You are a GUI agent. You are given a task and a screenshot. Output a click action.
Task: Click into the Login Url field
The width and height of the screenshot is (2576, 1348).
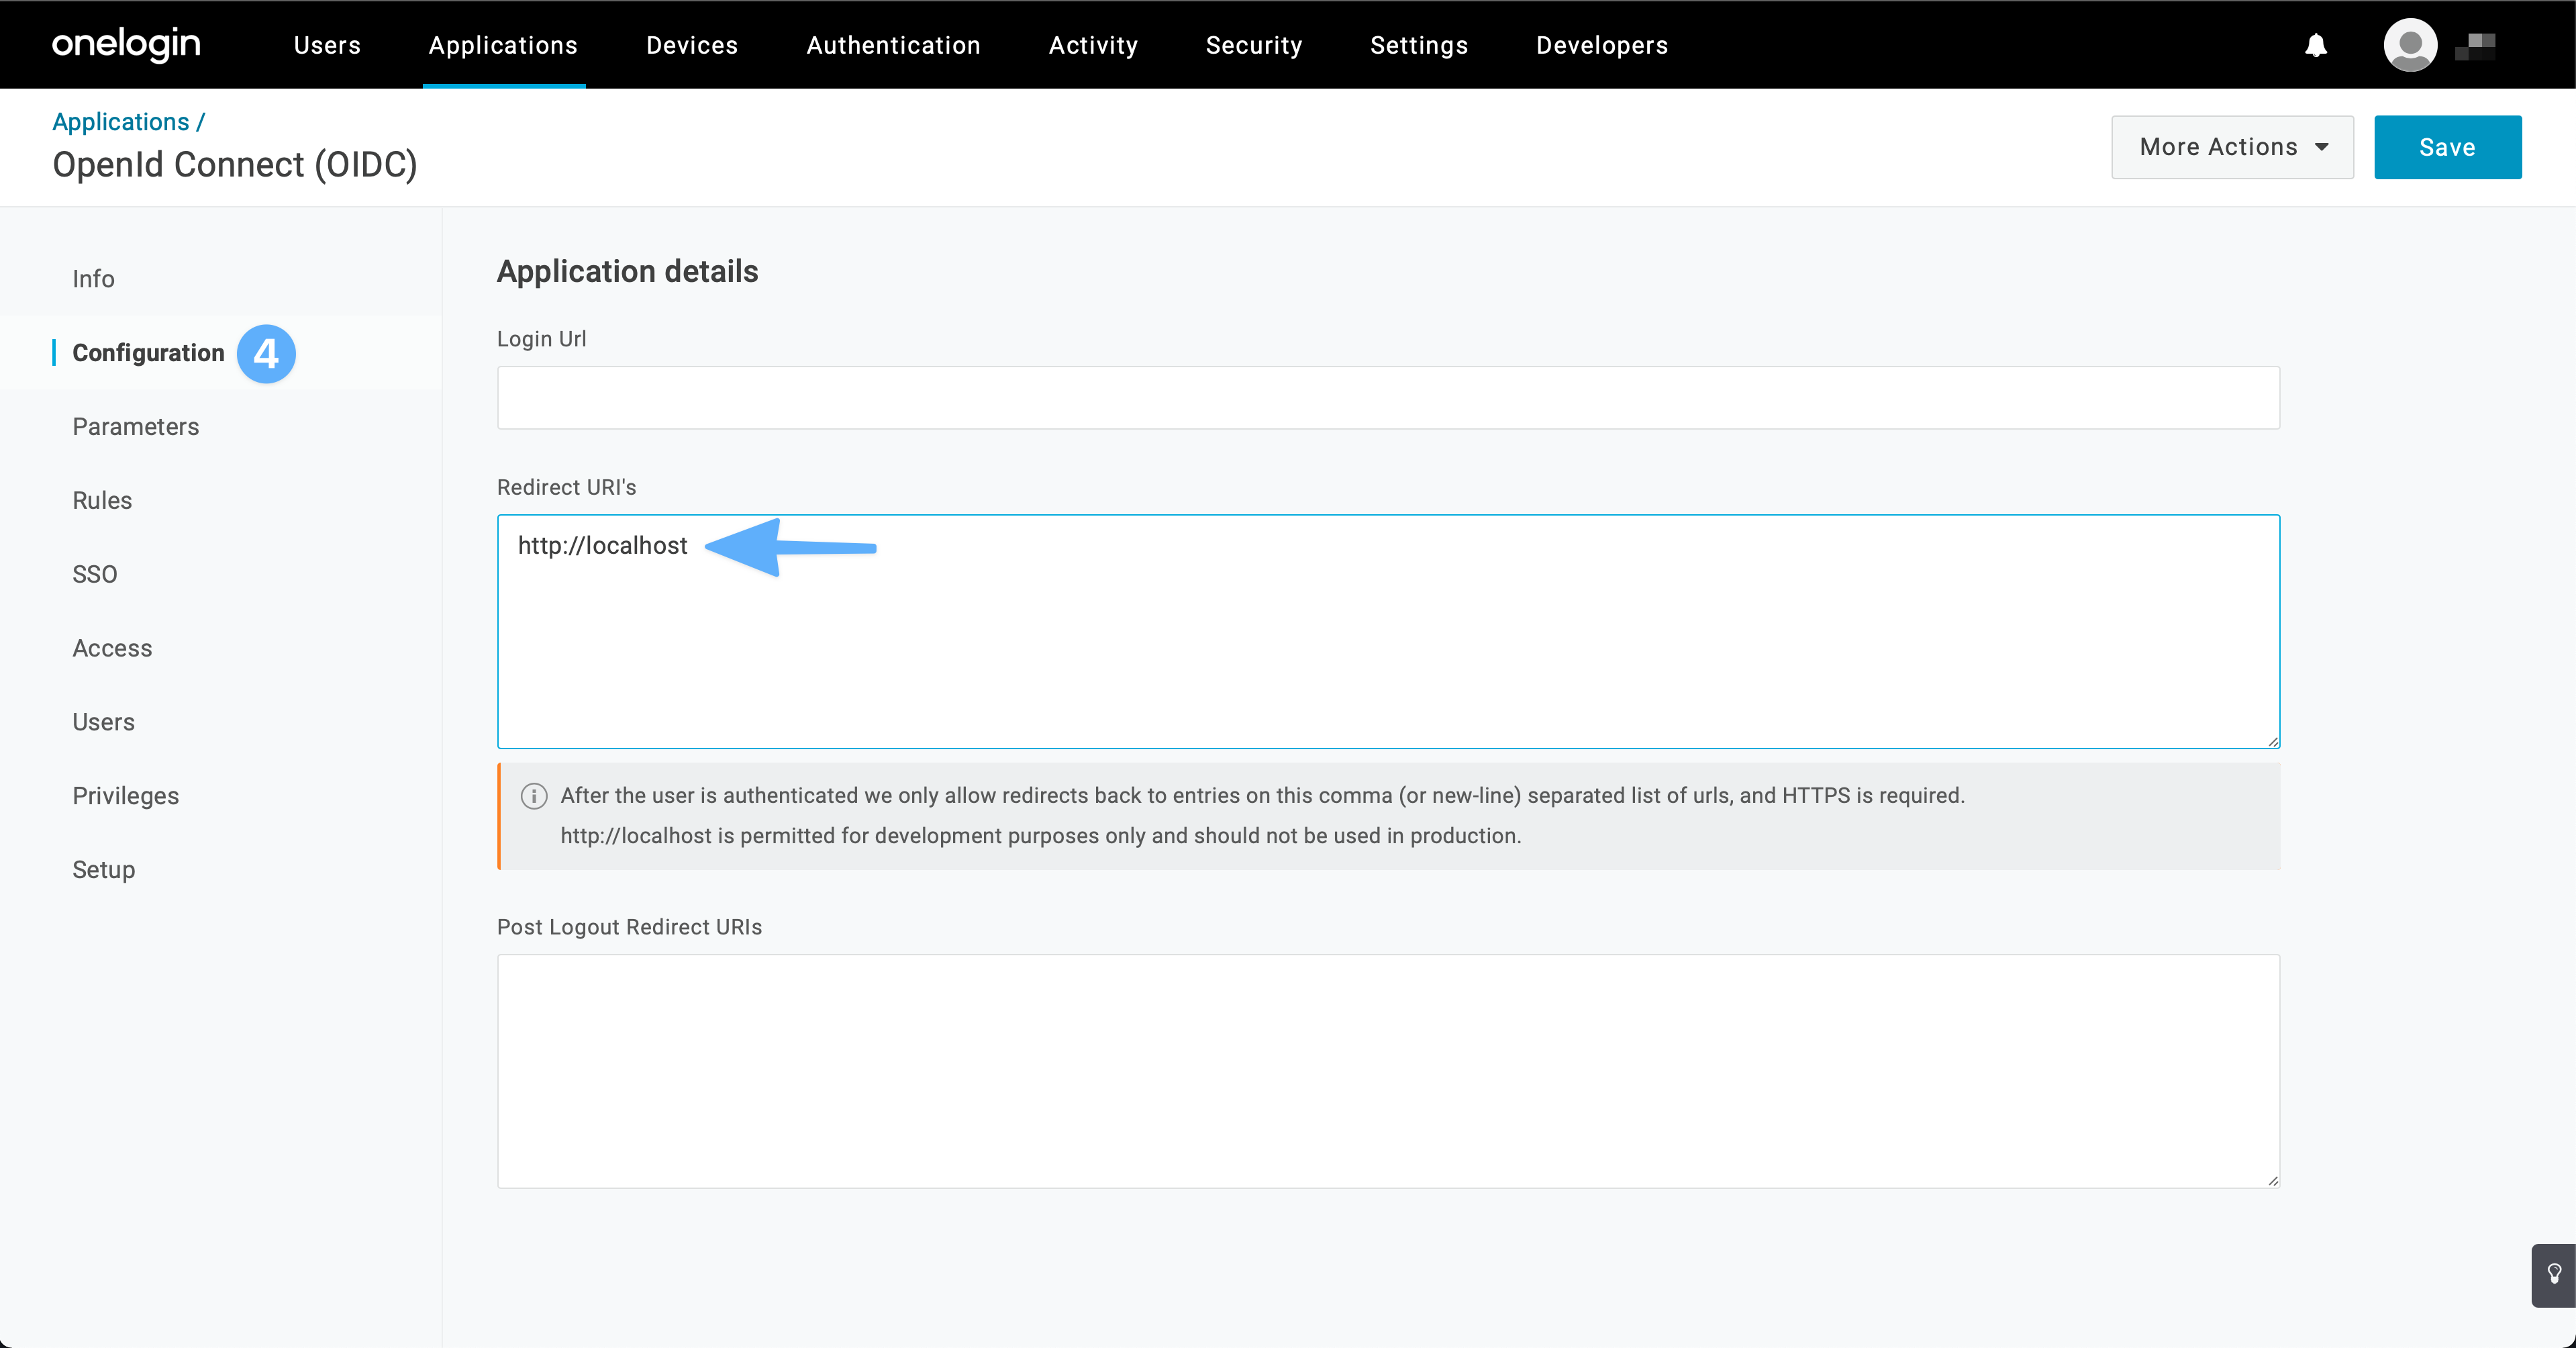pos(1387,398)
